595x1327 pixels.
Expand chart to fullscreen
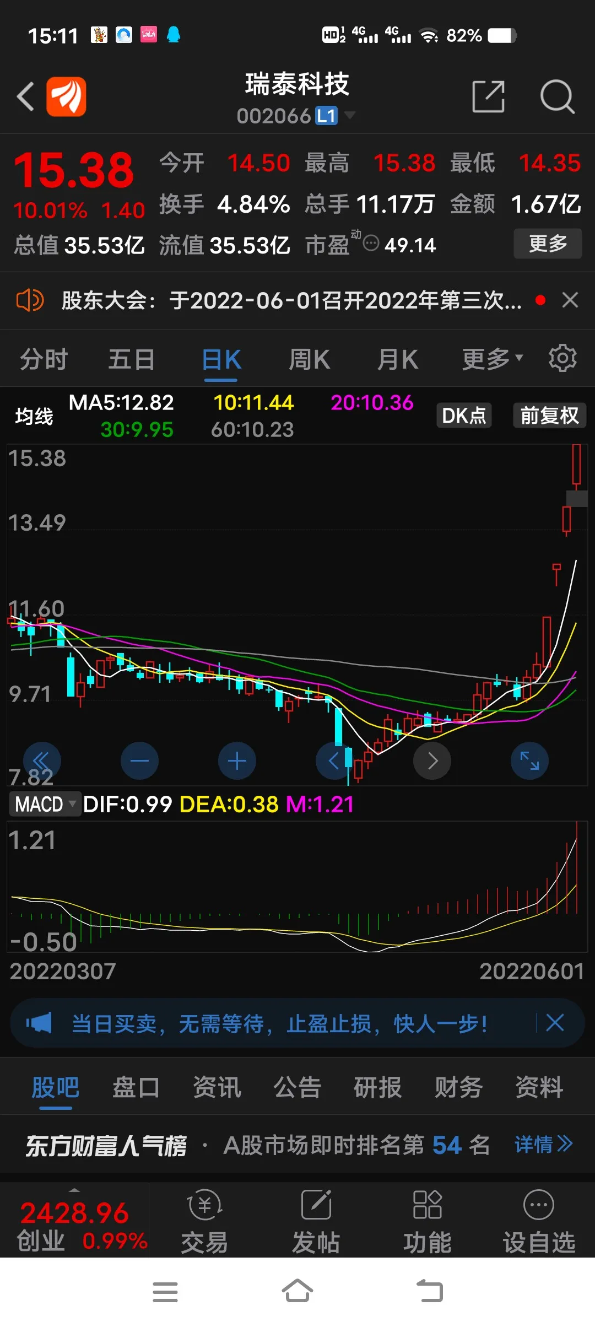tap(529, 761)
